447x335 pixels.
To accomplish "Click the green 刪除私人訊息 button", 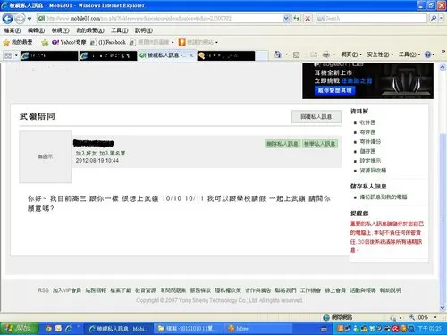I will 283,144.
